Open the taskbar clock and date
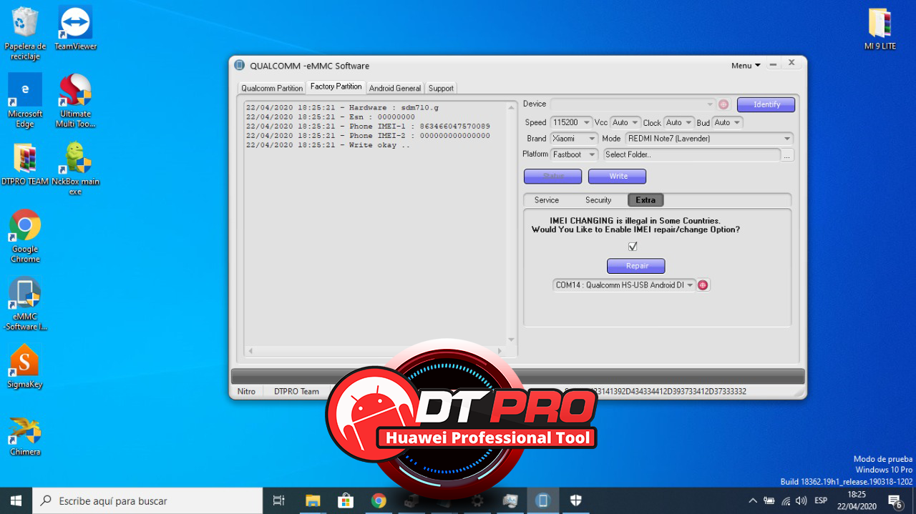This screenshot has height=514, width=916. (x=857, y=500)
